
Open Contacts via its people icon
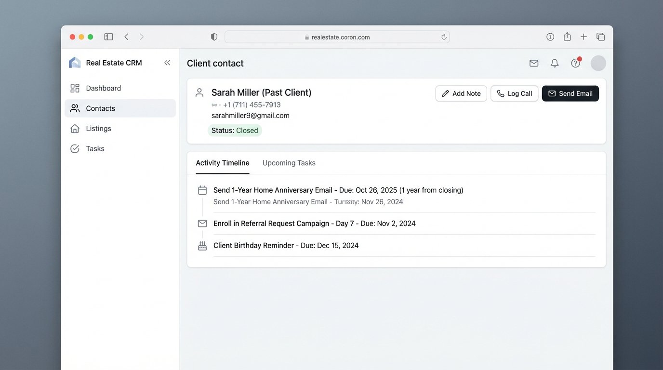point(75,108)
